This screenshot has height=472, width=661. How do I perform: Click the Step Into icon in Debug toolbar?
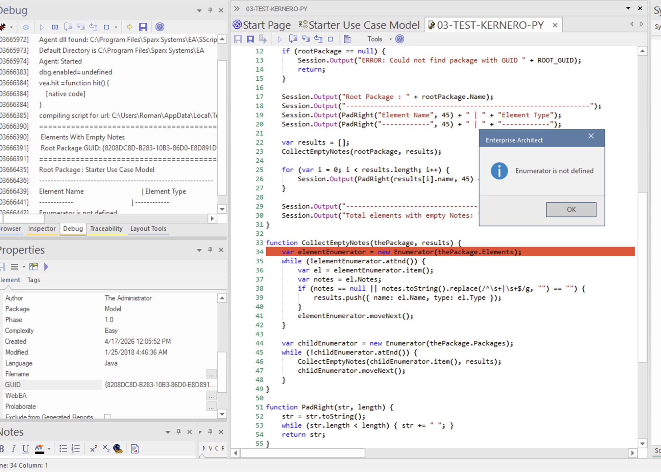(x=68, y=27)
